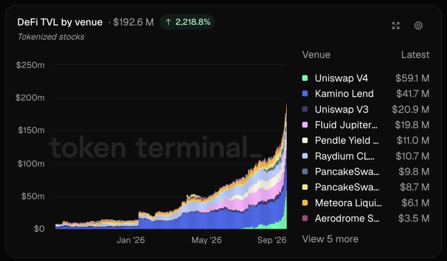This screenshot has width=447, height=261.
Task: Select Raydium CL venue label
Action: tap(345, 156)
